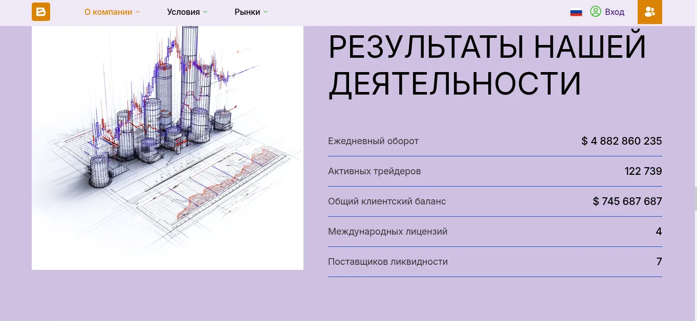Expand the Условия dropdown arrow
The height and width of the screenshot is (321, 697).
pos(205,12)
